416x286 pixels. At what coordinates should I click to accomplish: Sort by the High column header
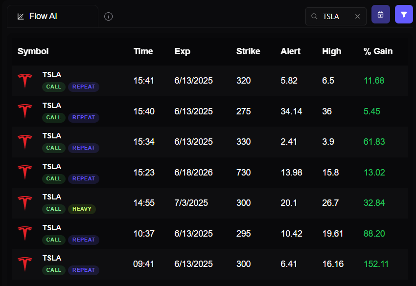[x=332, y=51]
